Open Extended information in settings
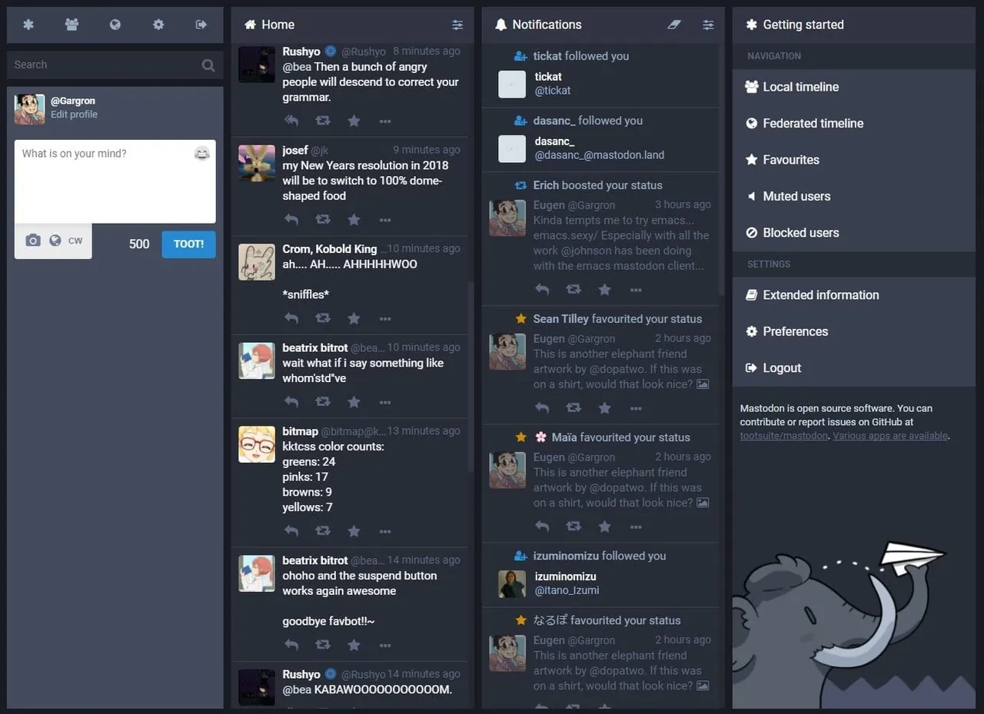984x714 pixels. point(853,295)
